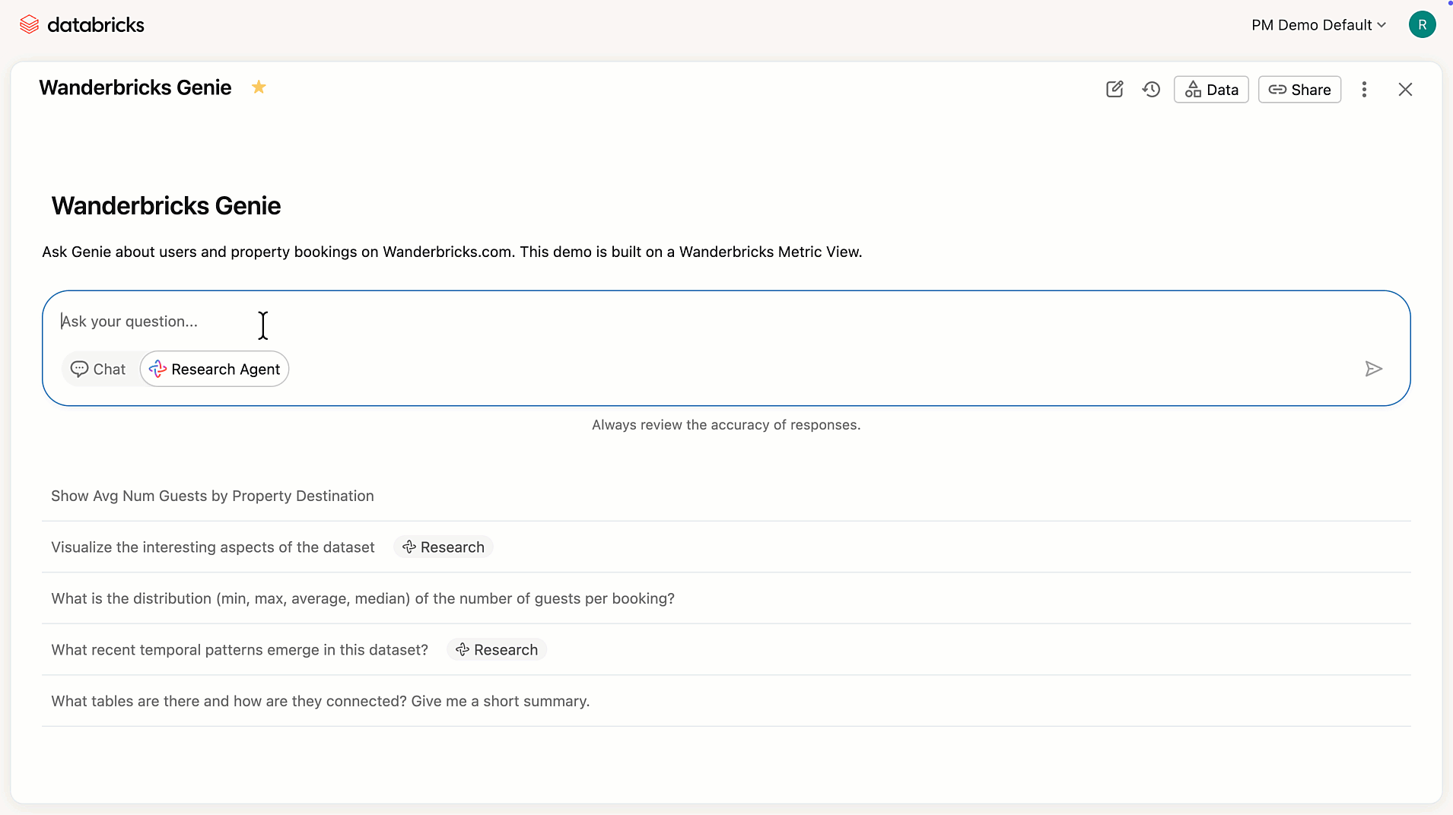Open the conversation history icon

1151,89
